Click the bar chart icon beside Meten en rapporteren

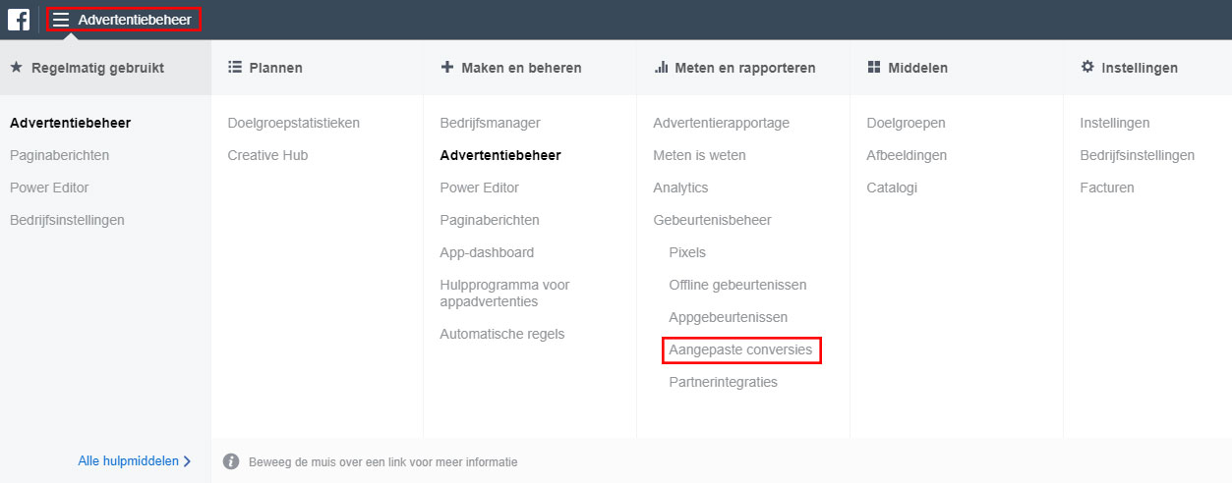661,68
